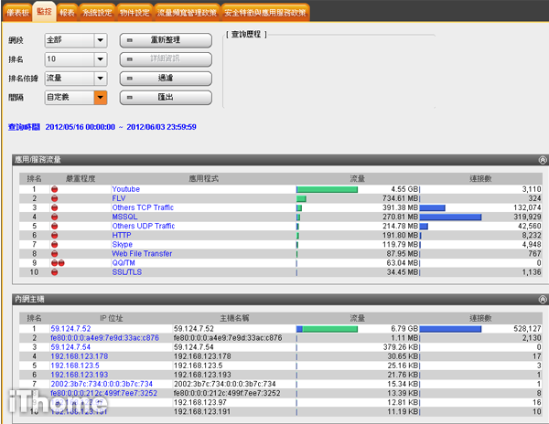Click the red severity icon in the MSSQL row
549x424 pixels.
[55, 217]
